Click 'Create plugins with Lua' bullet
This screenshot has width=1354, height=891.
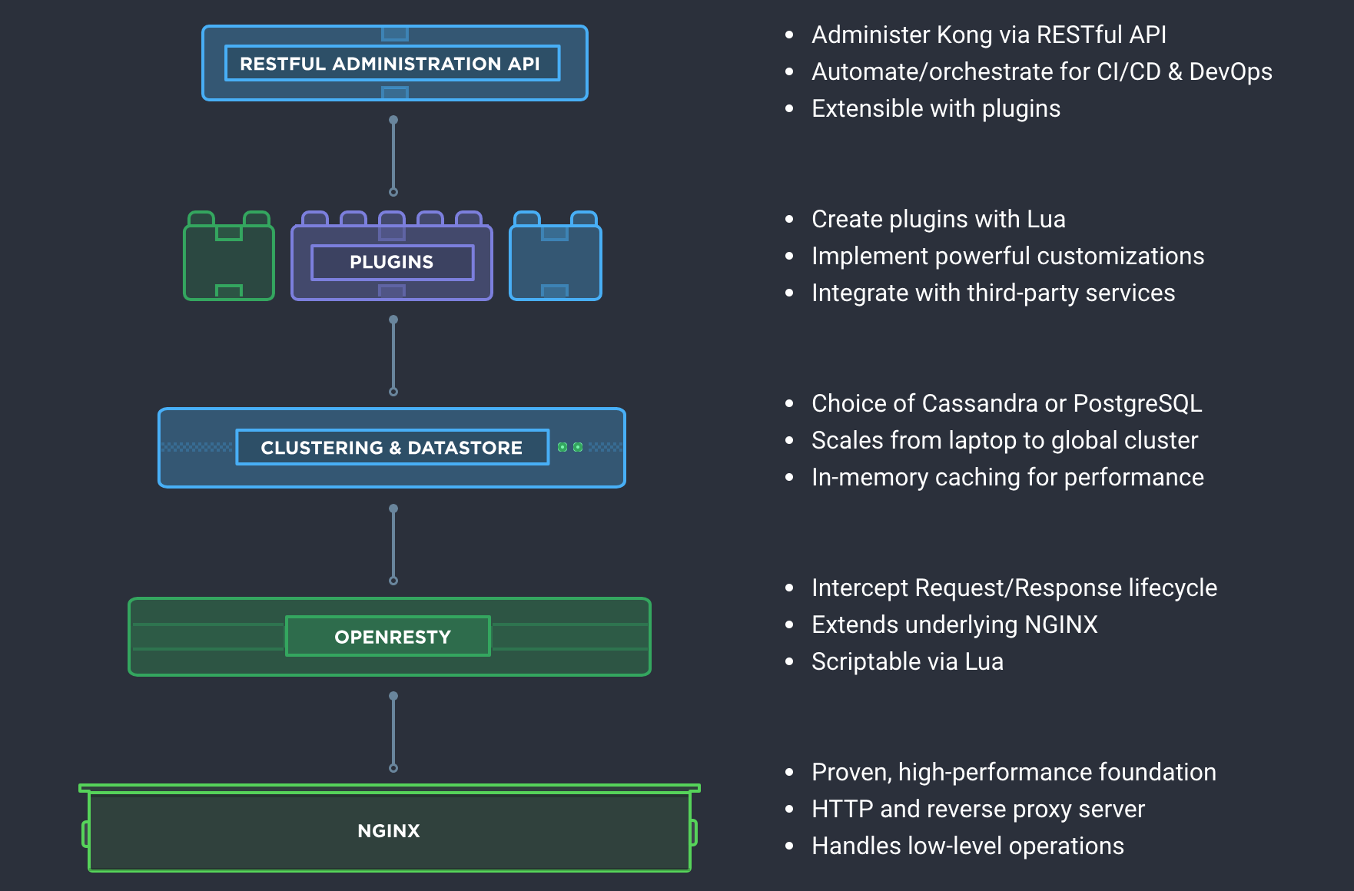938,219
